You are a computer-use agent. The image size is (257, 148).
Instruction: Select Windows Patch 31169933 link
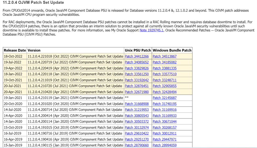(165, 116)
